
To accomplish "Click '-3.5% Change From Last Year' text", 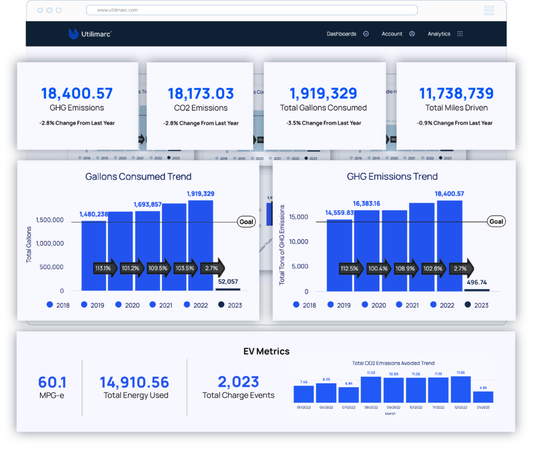I will coord(324,123).
